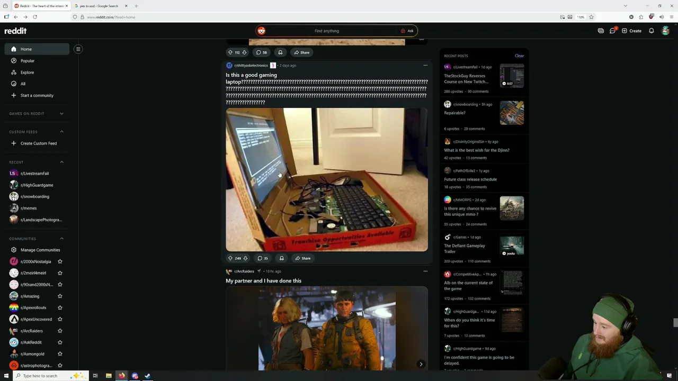Open the Windows Start menu
This screenshot has height=381, width=678.
[5, 376]
